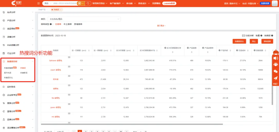Click help icon for 产品均价 column
The image size is (279, 132).
220,51
